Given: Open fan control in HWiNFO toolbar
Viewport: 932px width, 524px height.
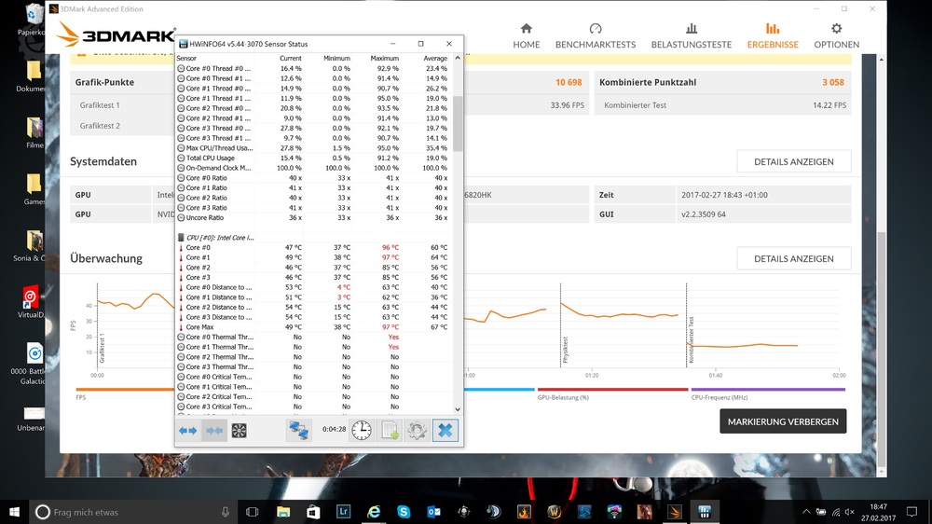Looking at the screenshot, I should click(x=240, y=430).
